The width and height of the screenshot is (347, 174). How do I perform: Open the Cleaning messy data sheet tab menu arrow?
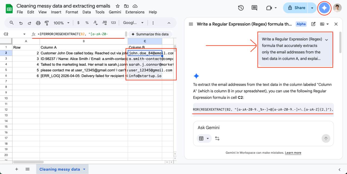pos(84,169)
